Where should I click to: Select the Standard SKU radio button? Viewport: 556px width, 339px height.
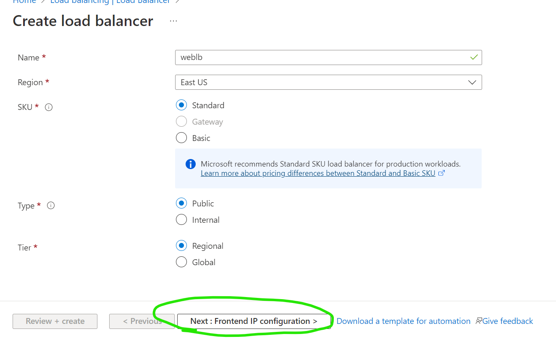click(181, 105)
